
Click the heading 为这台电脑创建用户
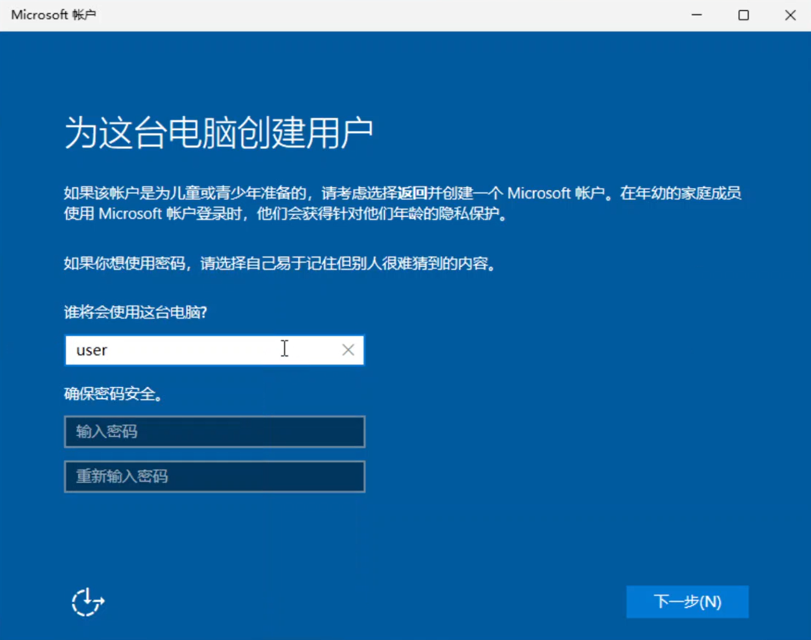click(219, 133)
